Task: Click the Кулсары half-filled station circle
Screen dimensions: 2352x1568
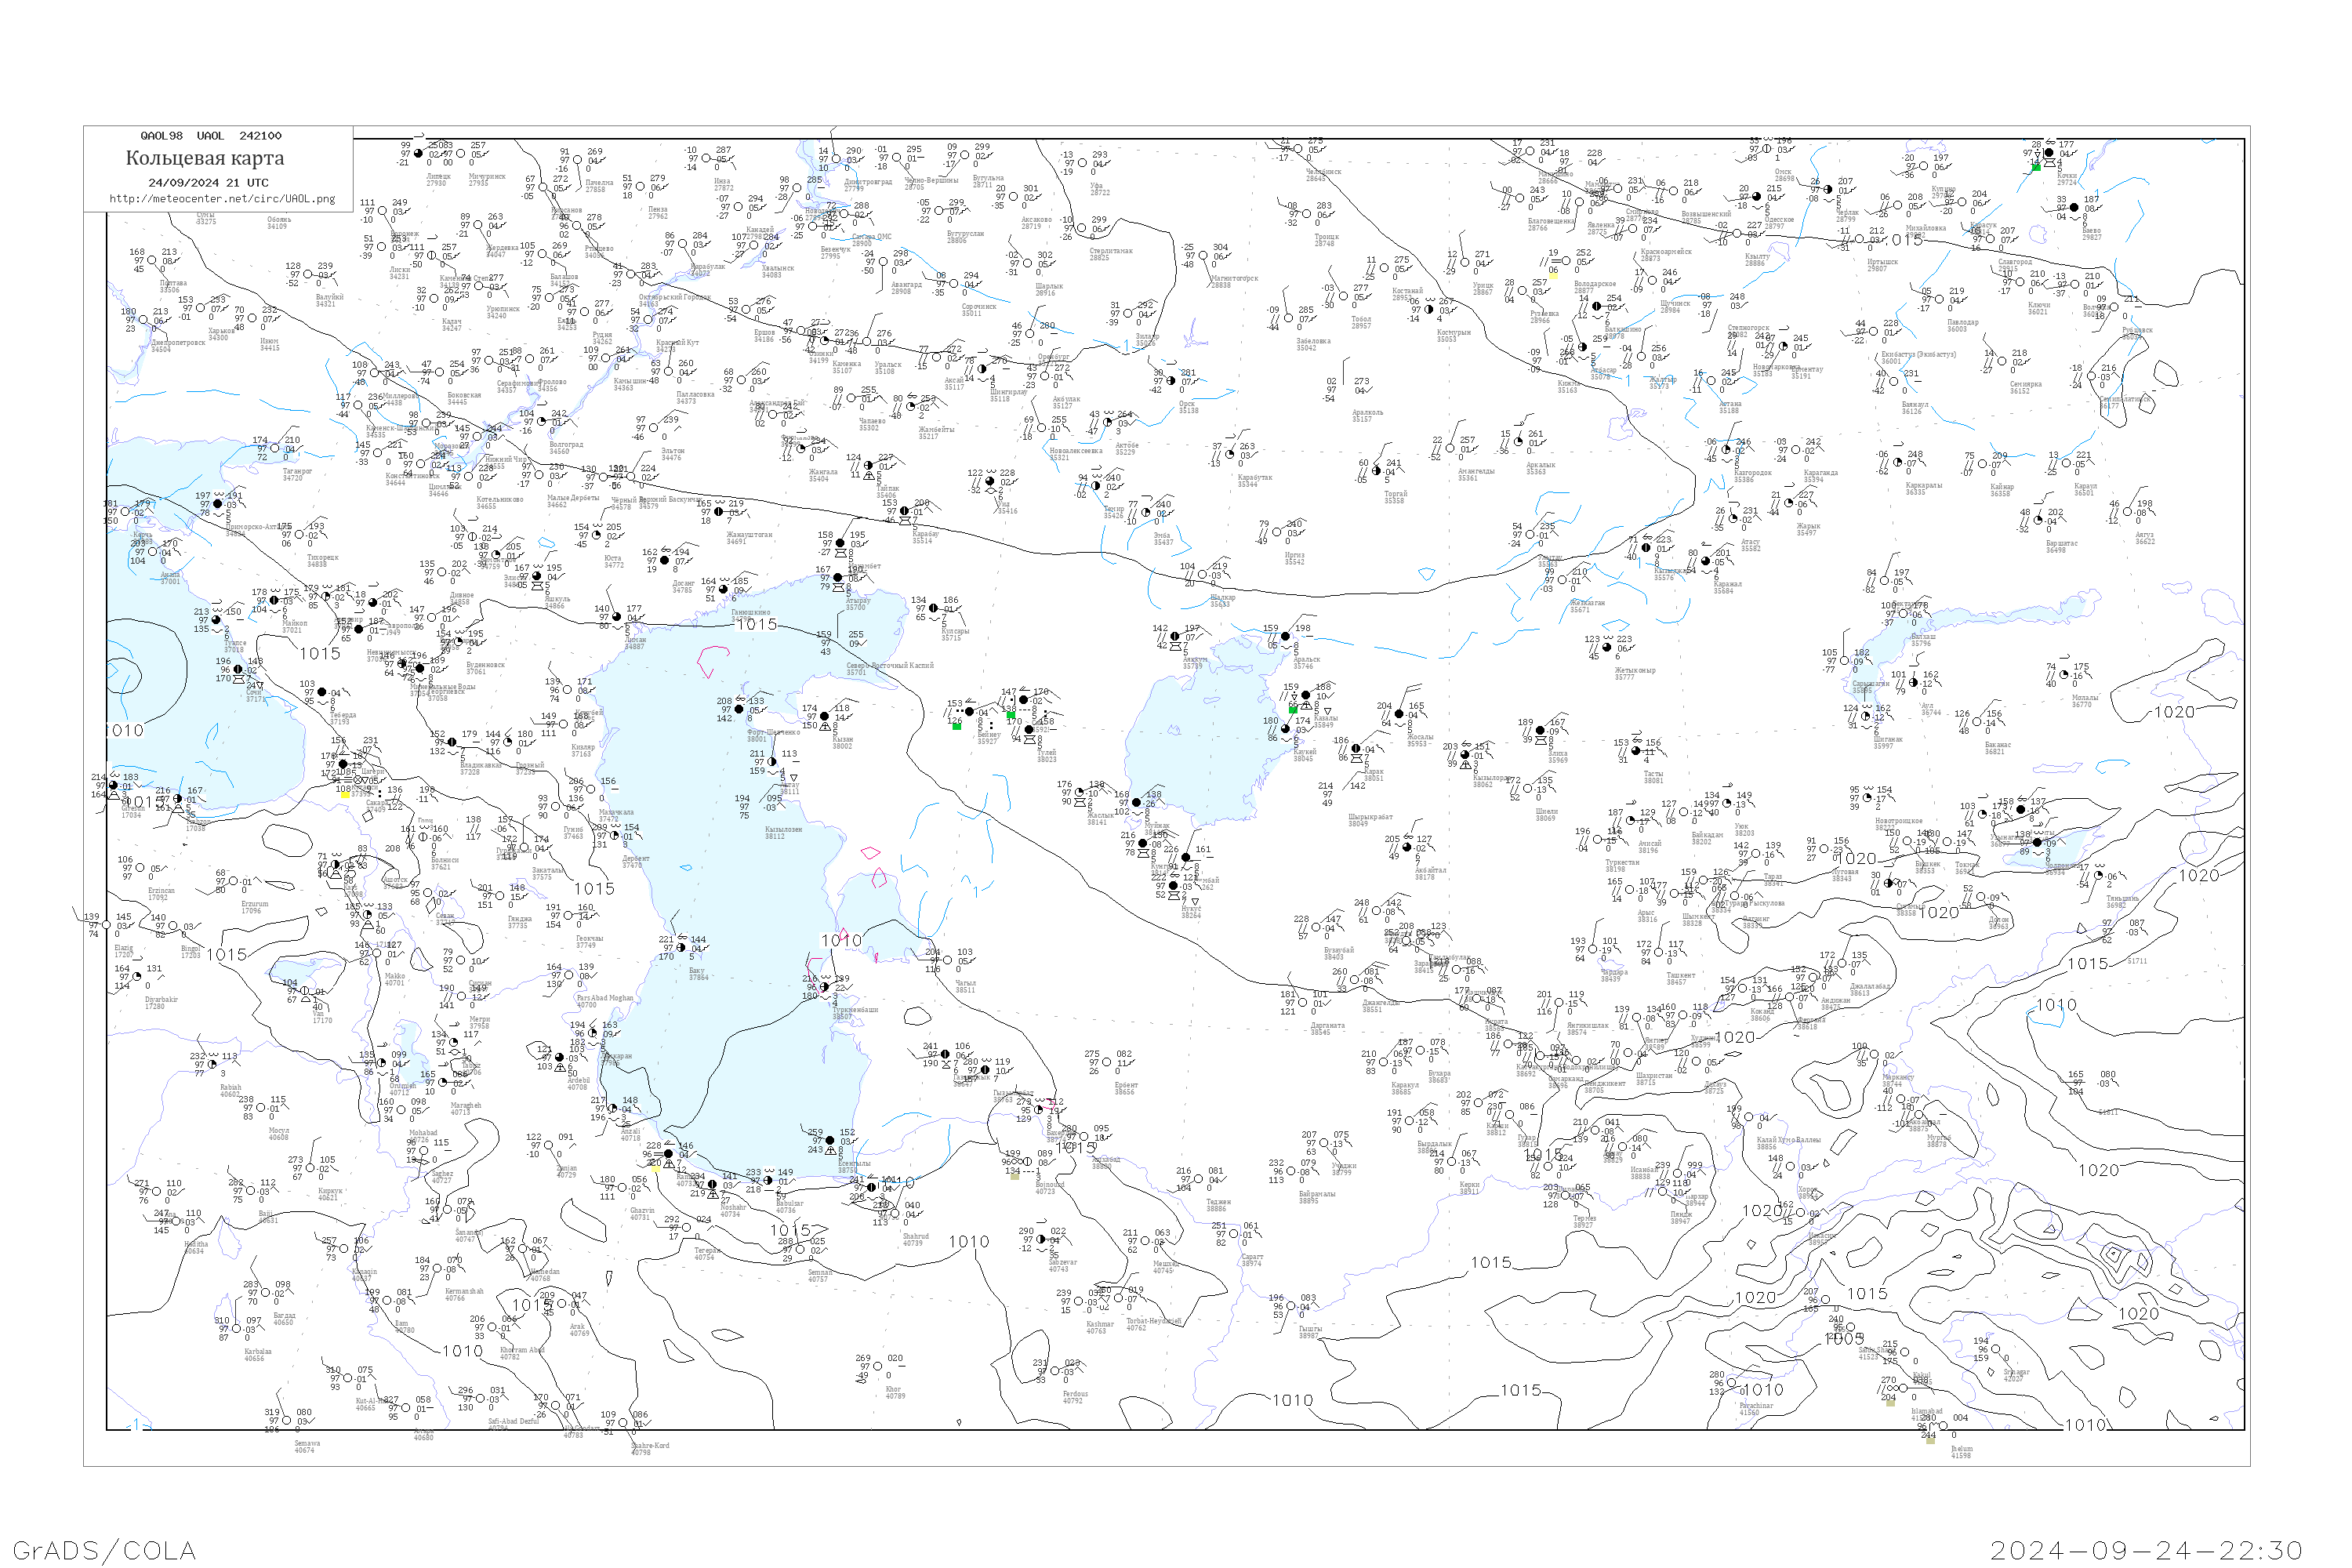Action: 934,608
